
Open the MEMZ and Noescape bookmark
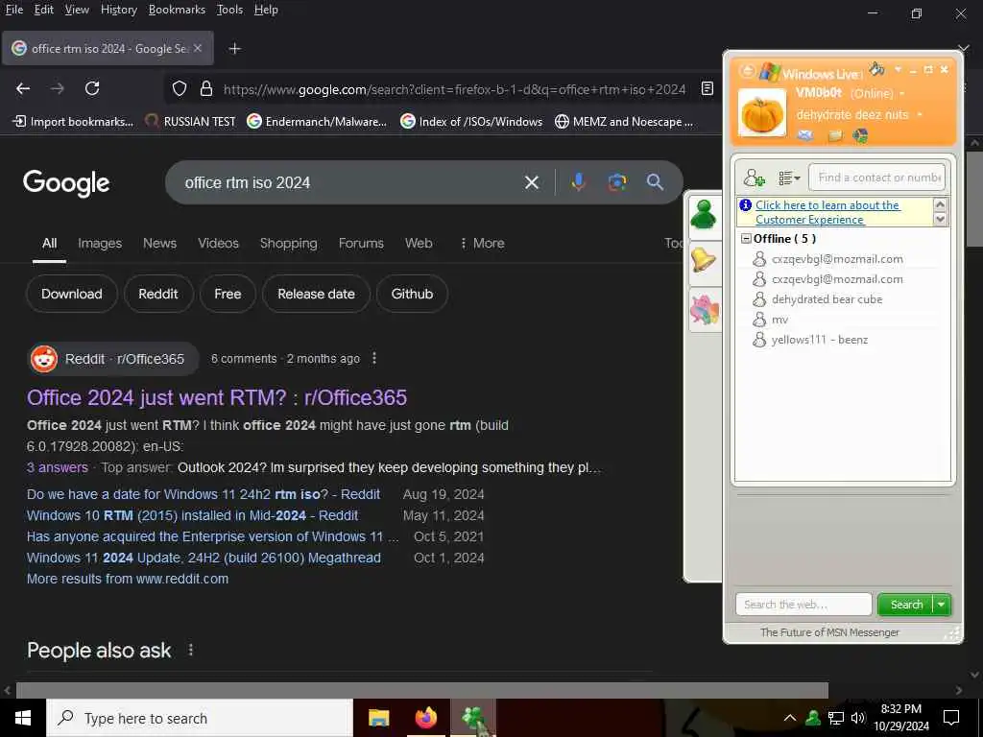click(624, 122)
